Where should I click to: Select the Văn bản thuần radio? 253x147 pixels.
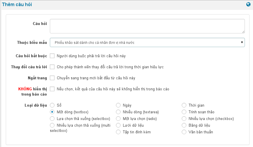pyautogui.click(x=184, y=132)
